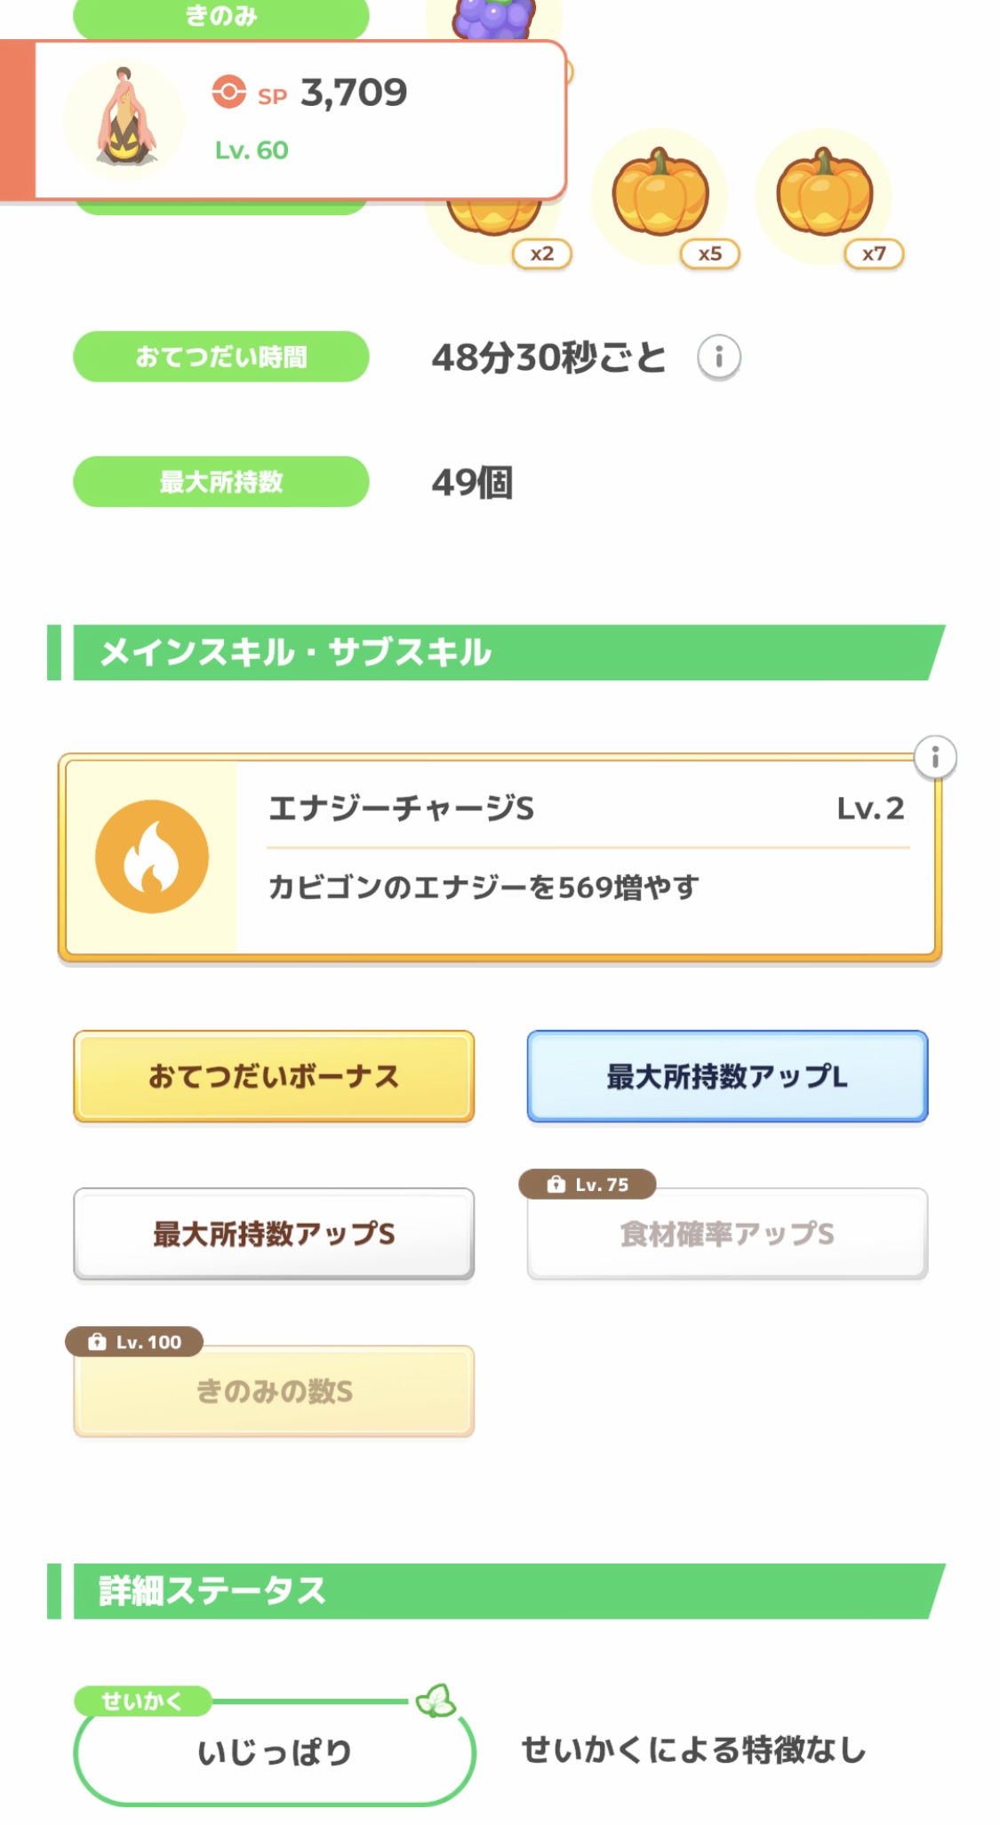
Task: Select the 最大所持数アップL sub skill
Action: 727,1076
